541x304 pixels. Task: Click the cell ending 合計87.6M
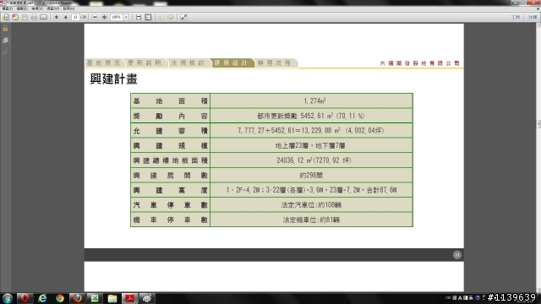point(311,190)
